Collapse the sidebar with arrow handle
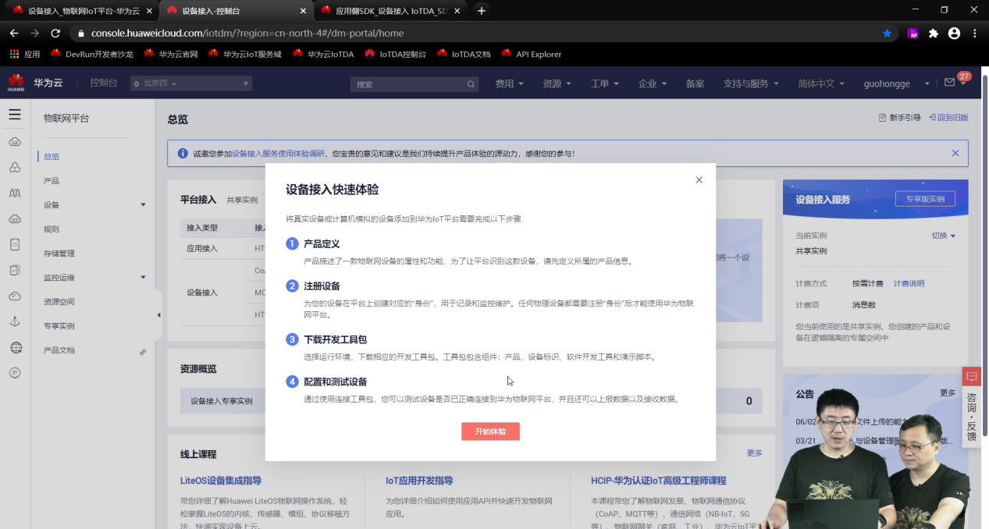This screenshot has width=989, height=529. [158, 314]
